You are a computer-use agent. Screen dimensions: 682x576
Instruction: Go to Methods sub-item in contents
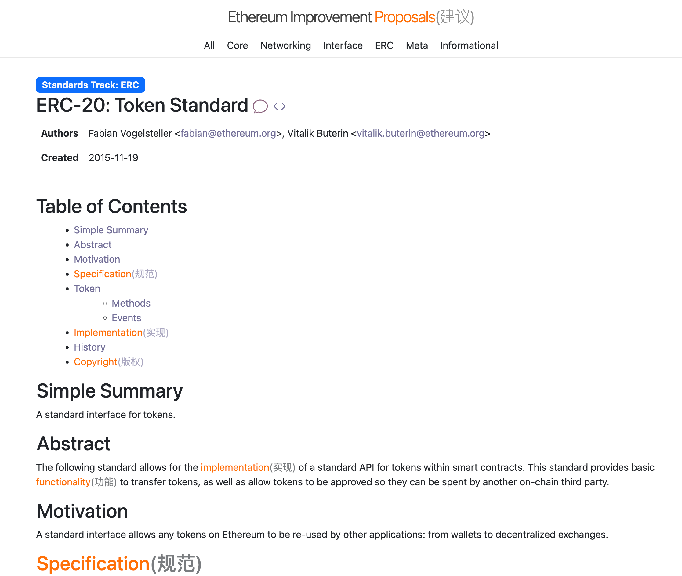[x=131, y=303]
